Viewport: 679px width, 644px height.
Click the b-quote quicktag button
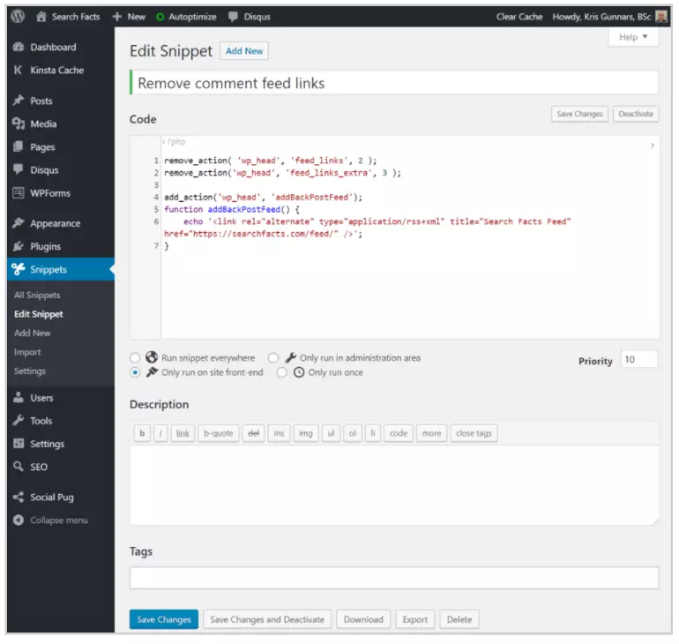click(x=219, y=433)
